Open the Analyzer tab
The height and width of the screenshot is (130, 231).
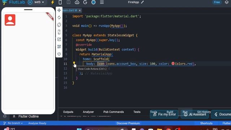tap(88, 112)
